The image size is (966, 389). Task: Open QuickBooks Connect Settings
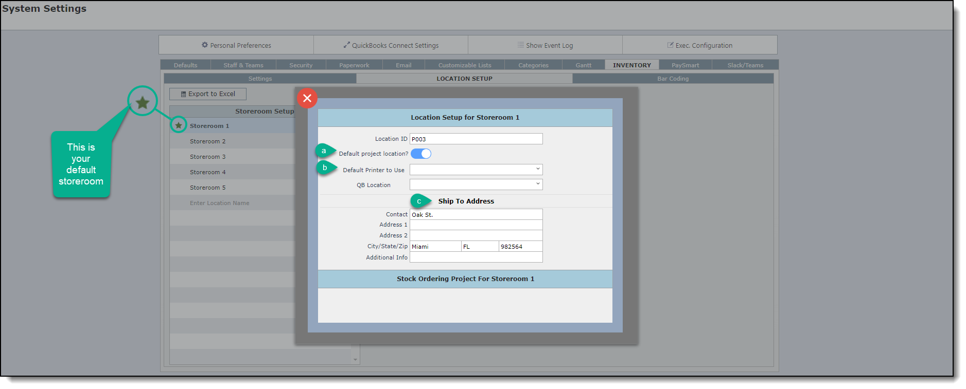pyautogui.click(x=391, y=45)
